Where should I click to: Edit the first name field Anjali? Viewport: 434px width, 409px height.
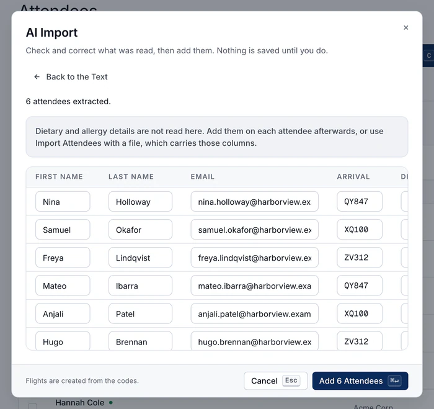pyautogui.click(x=63, y=313)
